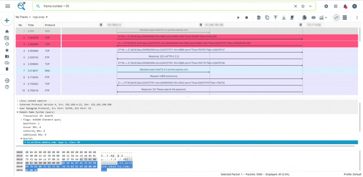Expand Linux cooked capture
Image resolution: width=363 pixels, height=177 pixels.
click(17, 101)
